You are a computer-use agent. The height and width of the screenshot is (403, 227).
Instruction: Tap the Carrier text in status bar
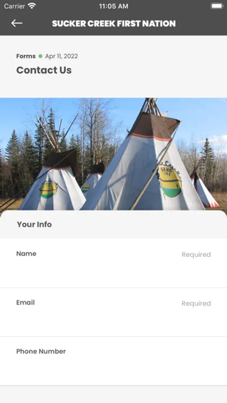click(x=14, y=6)
